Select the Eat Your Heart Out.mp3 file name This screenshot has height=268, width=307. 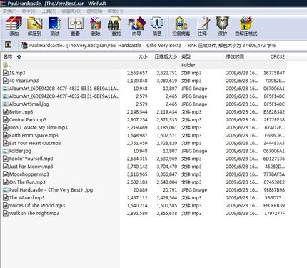tap(35, 143)
